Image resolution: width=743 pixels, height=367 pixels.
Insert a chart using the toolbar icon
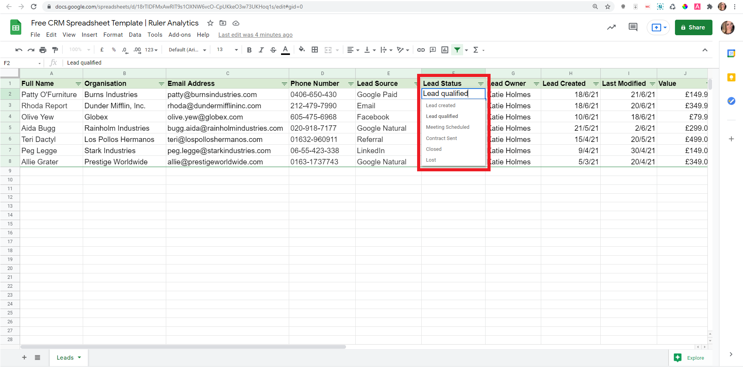point(445,50)
